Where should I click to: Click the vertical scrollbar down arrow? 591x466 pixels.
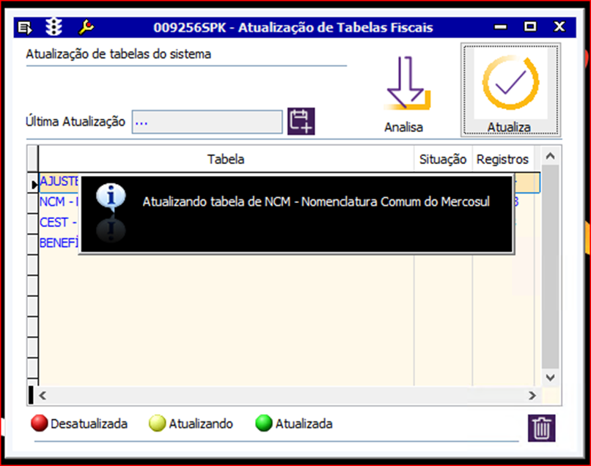(550, 377)
